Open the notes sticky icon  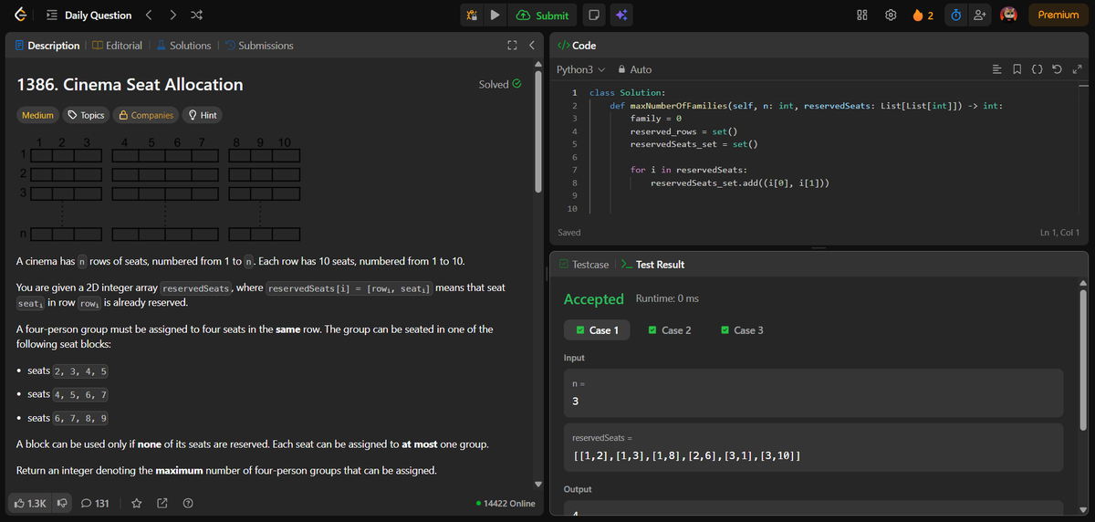click(593, 16)
